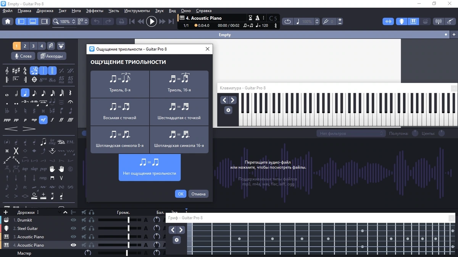
Task: Click the metronome icon in the LCD
Action: click(x=258, y=18)
